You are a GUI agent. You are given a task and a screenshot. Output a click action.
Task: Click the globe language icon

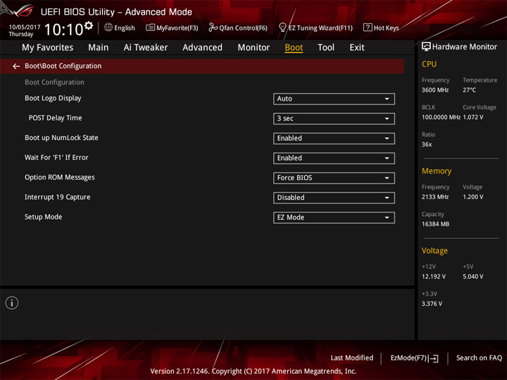coord(108,27)
